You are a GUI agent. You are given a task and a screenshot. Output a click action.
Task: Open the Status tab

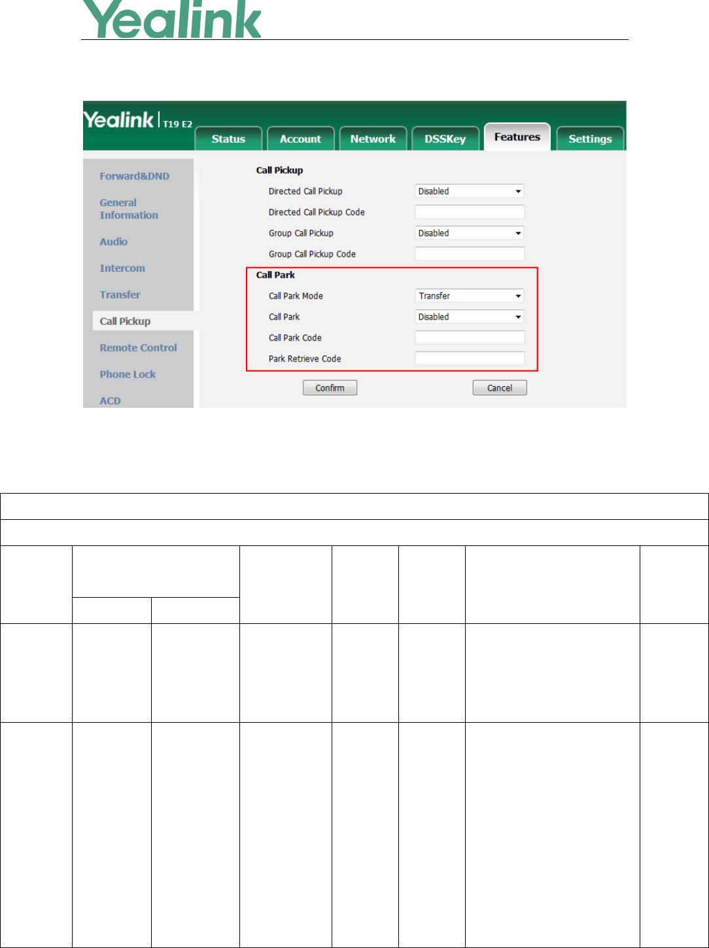pos(229,139)
